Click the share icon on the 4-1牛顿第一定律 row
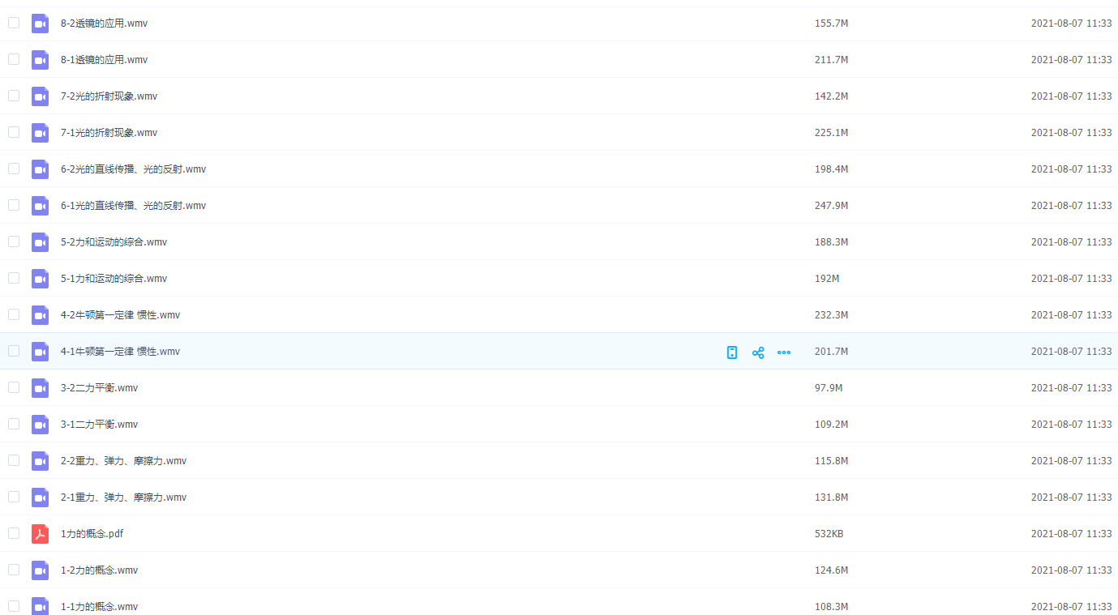Viewport: 1118px width, 615px height. pos(758,352)
